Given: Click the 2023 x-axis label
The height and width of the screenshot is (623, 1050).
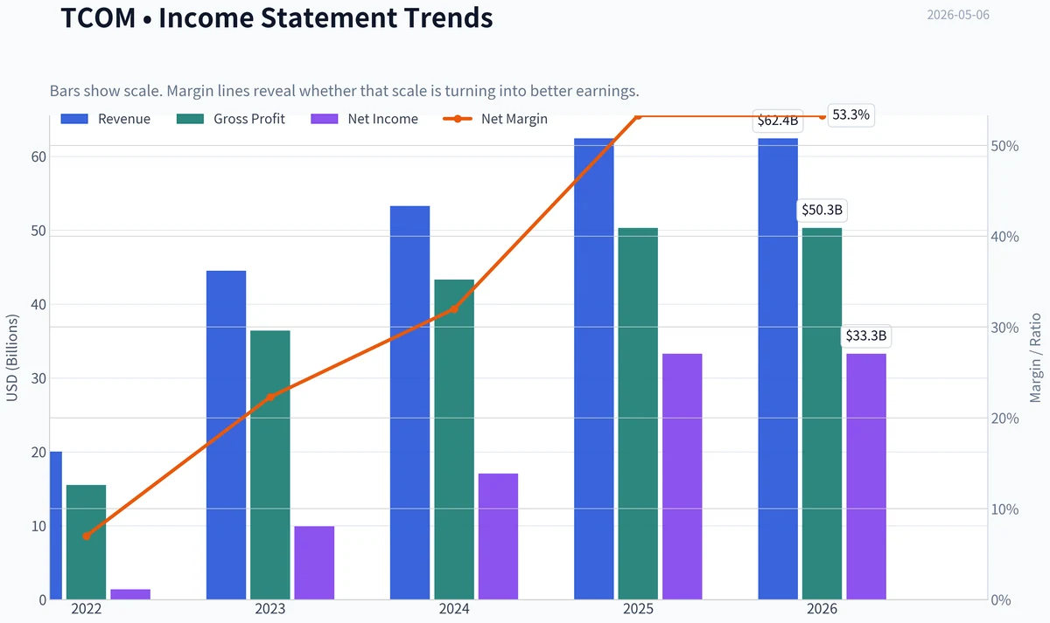Looking at the screenshot, I should [x=270, y=609].
